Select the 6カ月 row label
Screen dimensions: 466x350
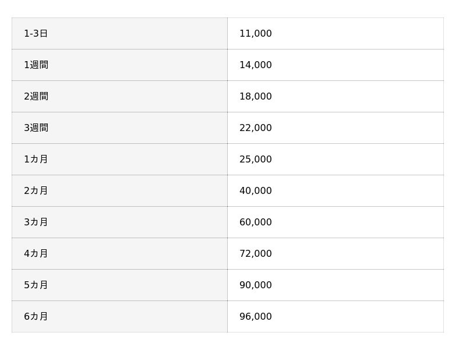36,317
